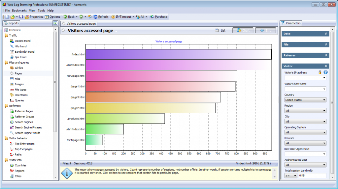Click the help question mark icon
338x189 pixels.
[x=325, y=72]
